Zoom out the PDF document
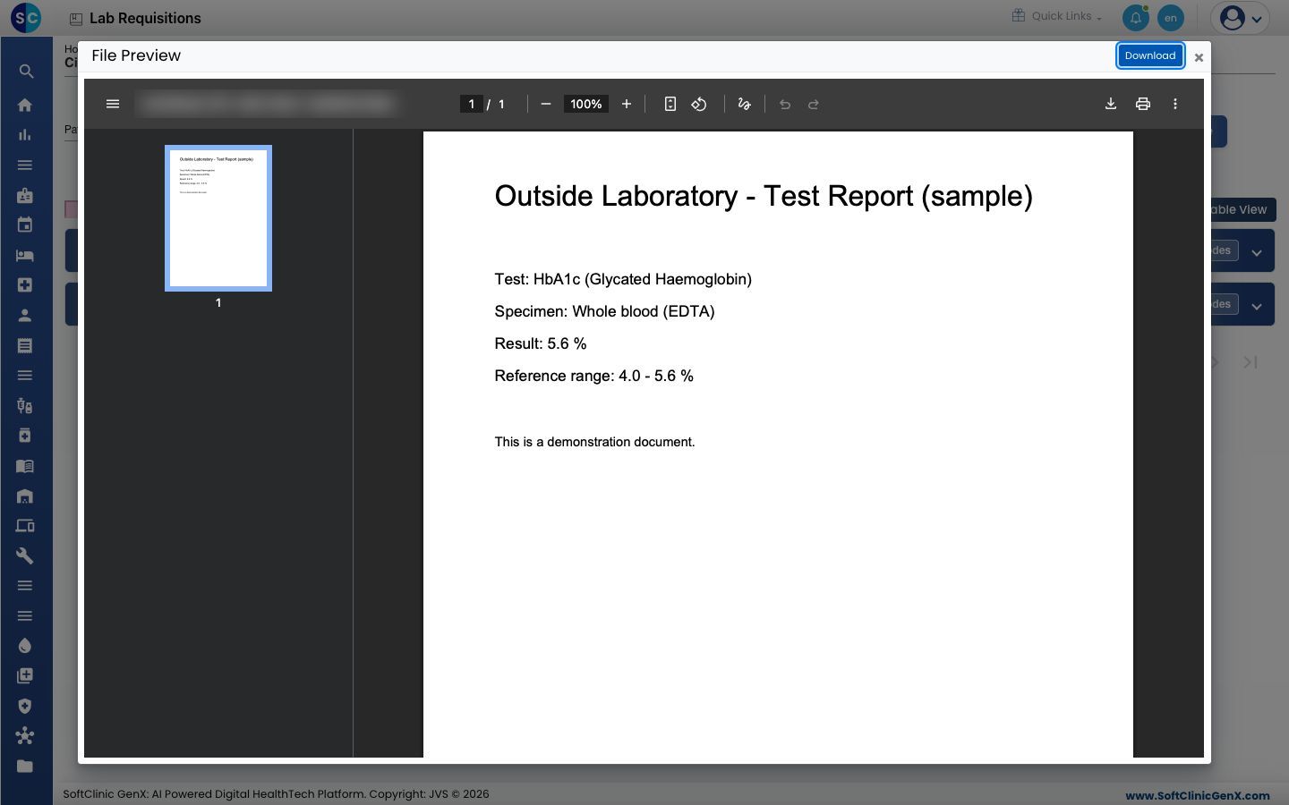This screenshot has height=805, width=1289. [x=546, y=104]
